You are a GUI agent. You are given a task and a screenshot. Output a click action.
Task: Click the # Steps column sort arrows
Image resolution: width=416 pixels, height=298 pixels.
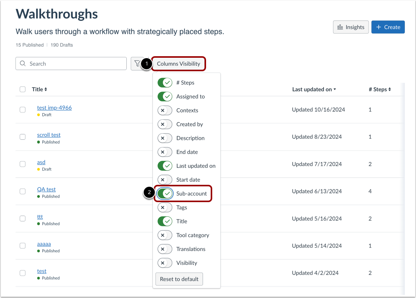pyautogui.click(x=389, y=89)
